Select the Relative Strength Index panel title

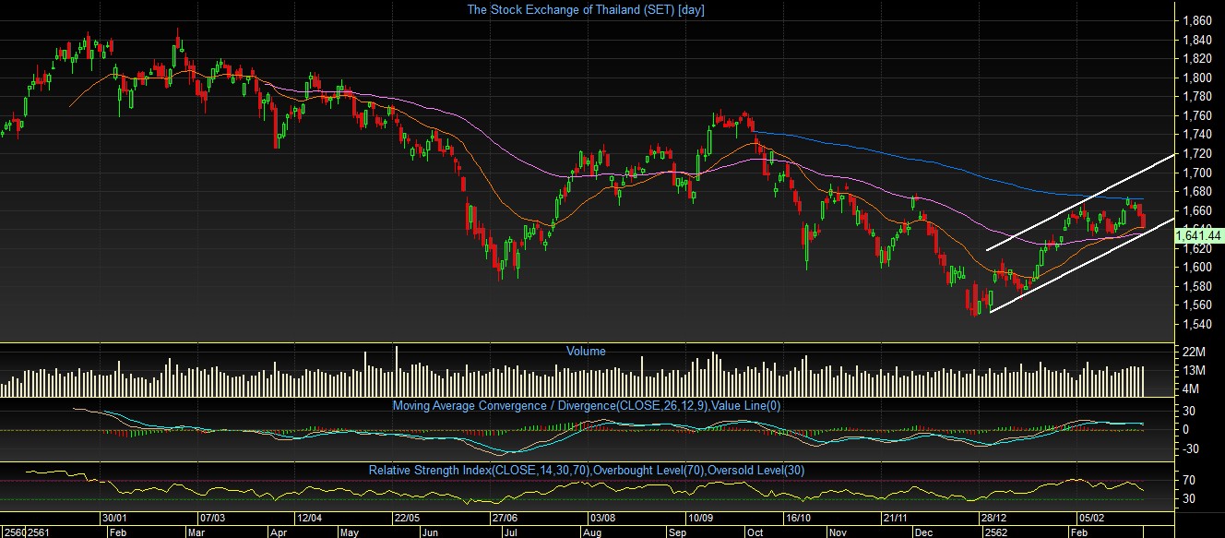pos(586,470)
